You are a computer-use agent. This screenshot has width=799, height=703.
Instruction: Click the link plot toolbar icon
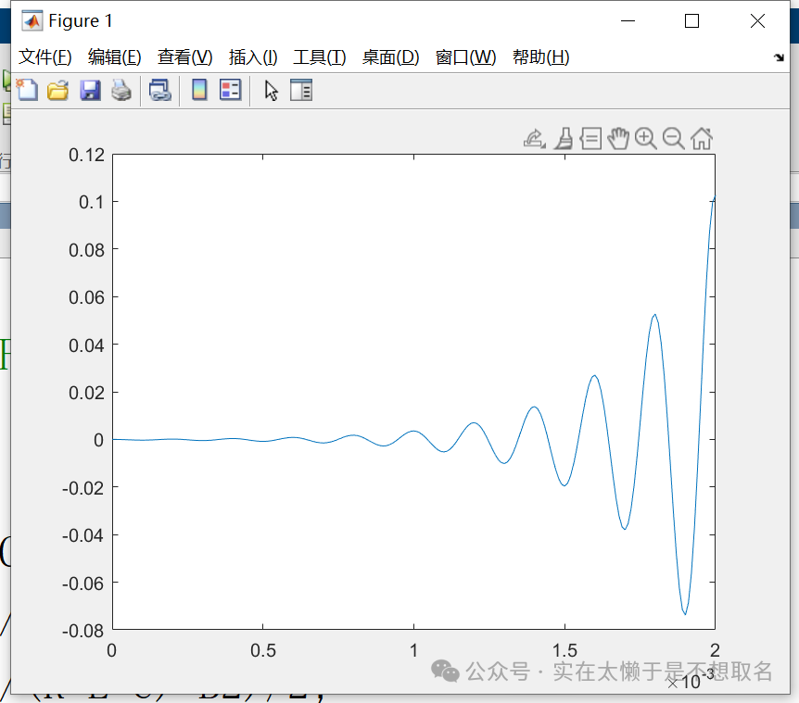(x=160, y=90)
